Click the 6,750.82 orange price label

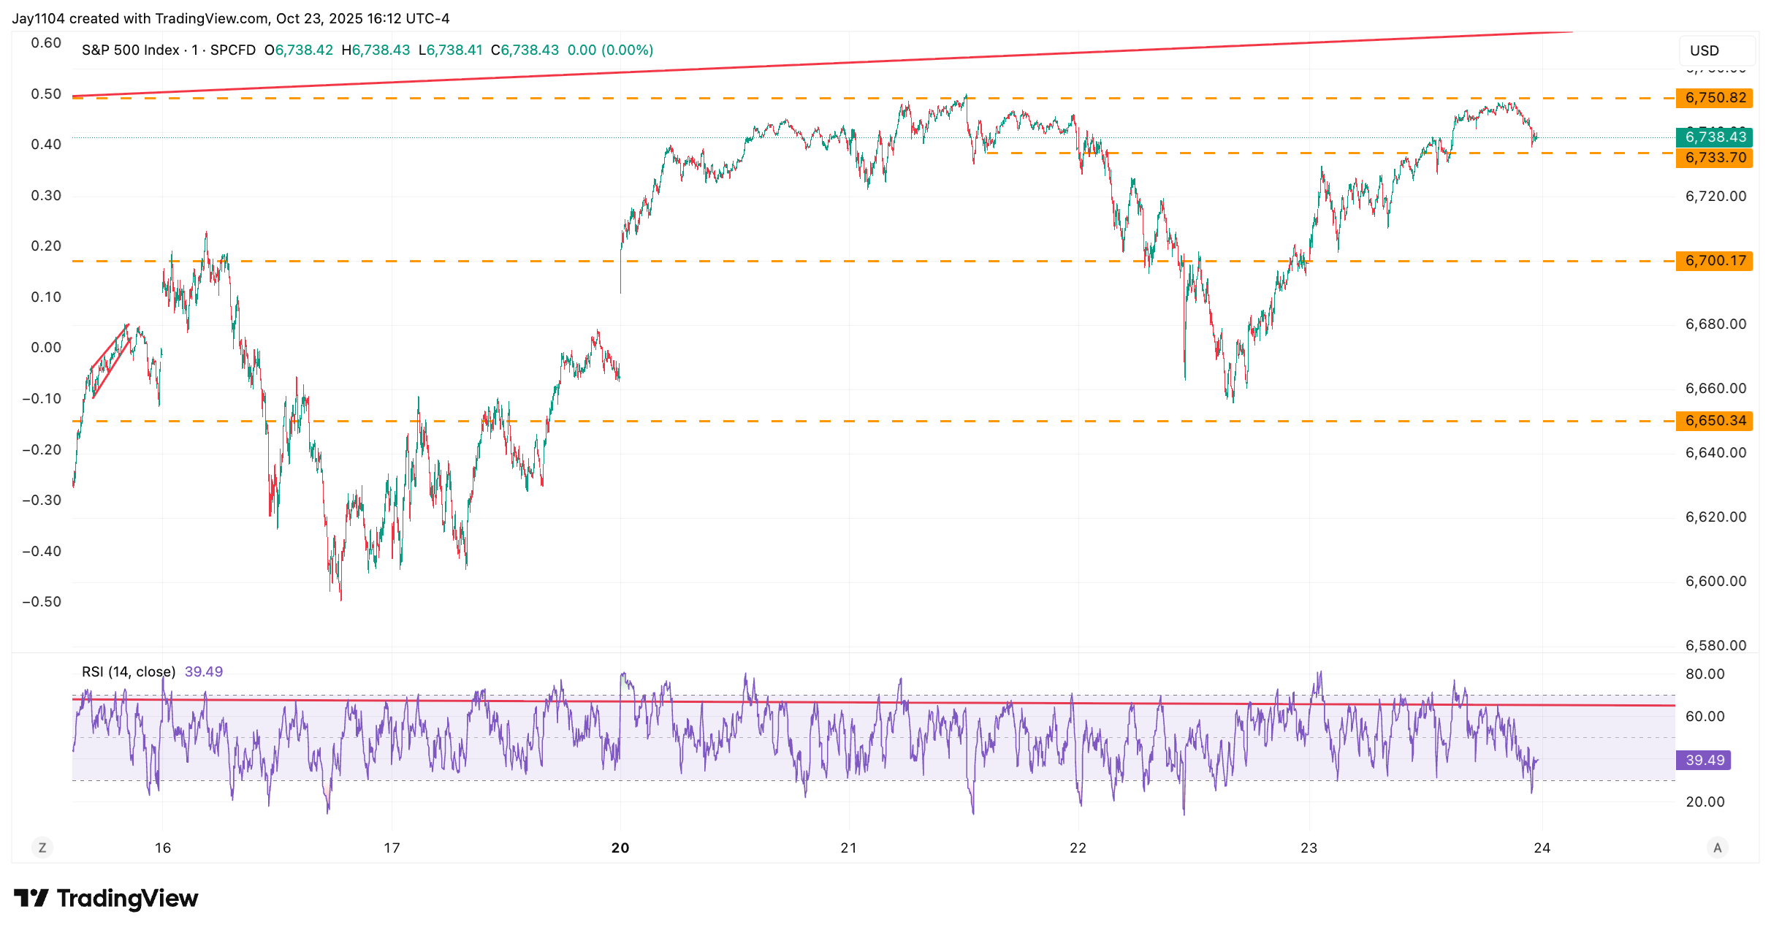click(1714, 98)
